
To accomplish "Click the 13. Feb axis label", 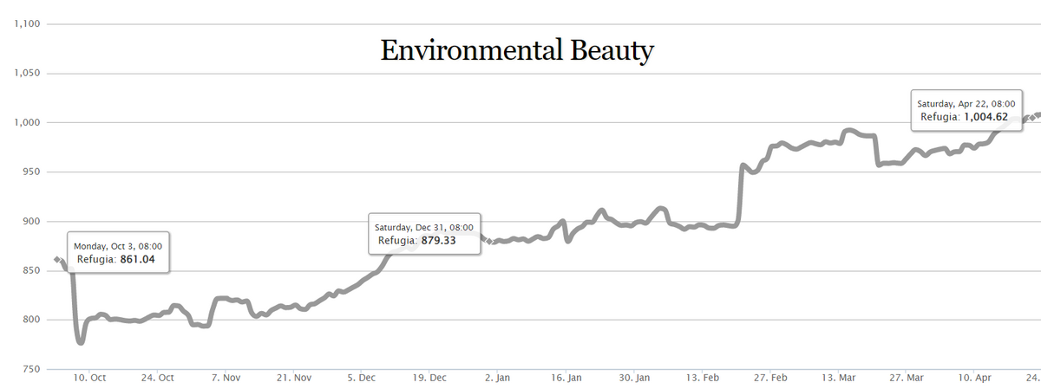I will pos(703,379).
